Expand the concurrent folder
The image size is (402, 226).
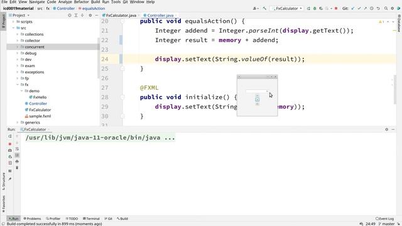pyautogui.click(x=17, y=47)
